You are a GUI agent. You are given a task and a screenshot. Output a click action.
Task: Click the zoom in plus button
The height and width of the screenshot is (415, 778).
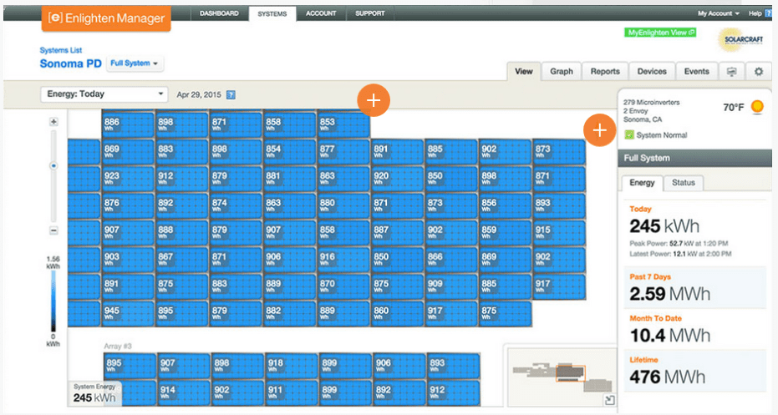click(x=53, y=122)
